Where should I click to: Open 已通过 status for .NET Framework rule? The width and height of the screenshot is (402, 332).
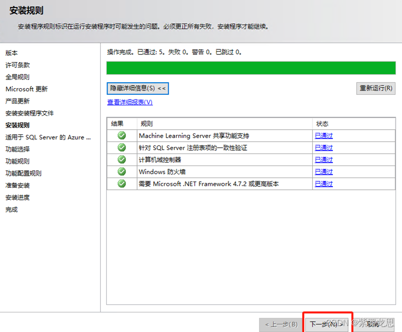coord(324,184)
